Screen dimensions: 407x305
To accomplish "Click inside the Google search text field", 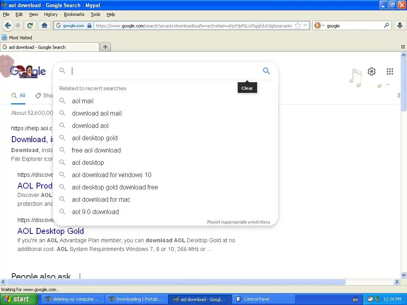I will click(166, 71).
